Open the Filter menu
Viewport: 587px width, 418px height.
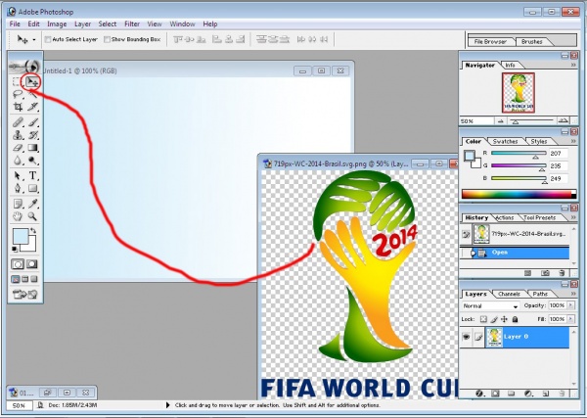[132, 23]
